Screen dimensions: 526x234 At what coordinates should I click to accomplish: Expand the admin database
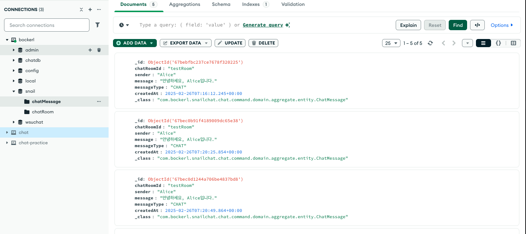point(14,50)
